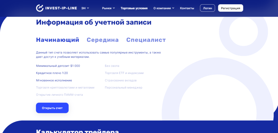Click the Invest-IP-Line logo icon
Viewport: 278px width, 133px height.
(x=40, y=8)
